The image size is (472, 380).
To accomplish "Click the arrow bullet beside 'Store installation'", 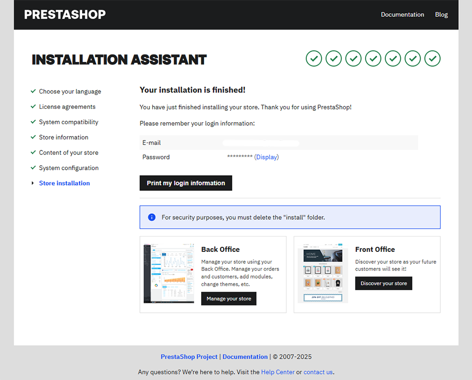I will click(33, 183).
